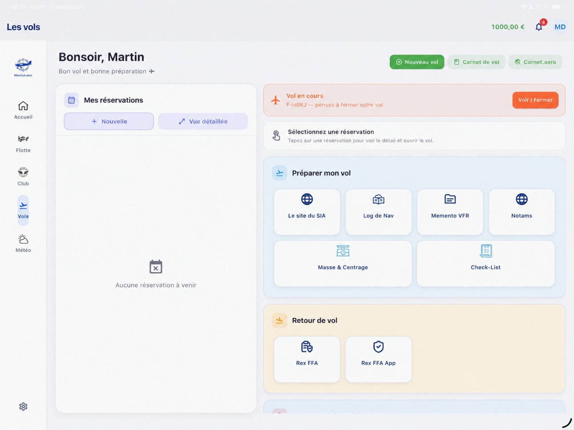Open settings via the gear icon
The height and width of the screenshot is (430, 574).
(23, 406)
